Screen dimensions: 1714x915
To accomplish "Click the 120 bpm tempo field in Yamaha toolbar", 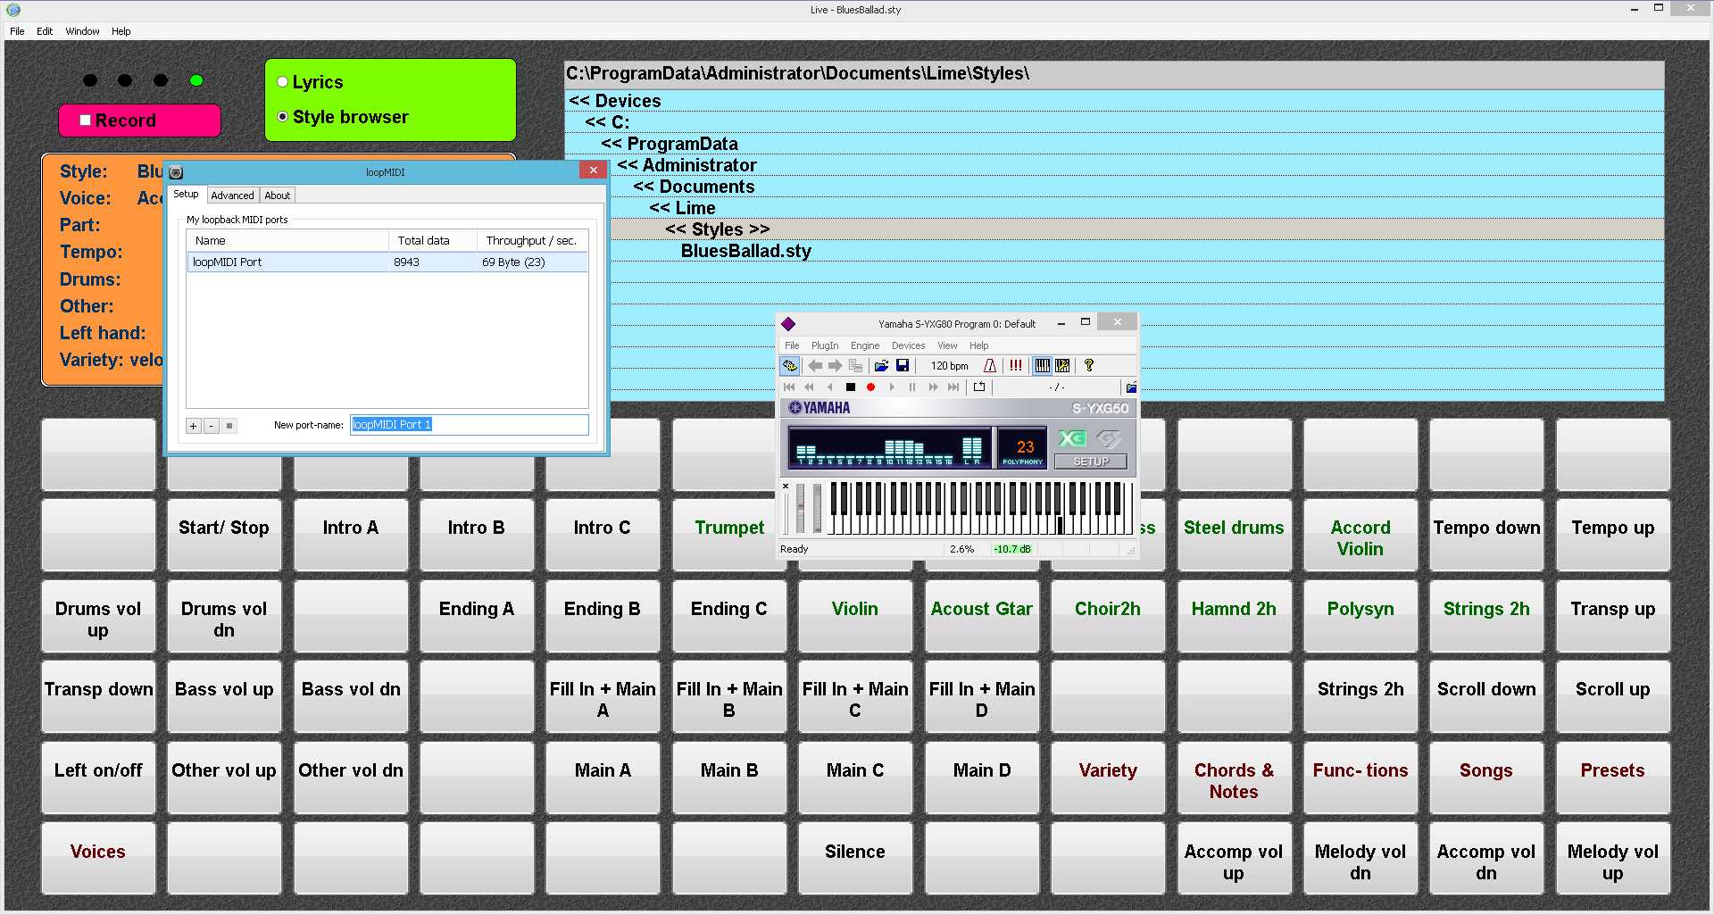I will tap(949, 366).
